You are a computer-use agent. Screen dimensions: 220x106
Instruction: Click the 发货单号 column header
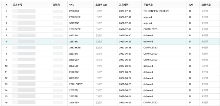click(17, 5)
